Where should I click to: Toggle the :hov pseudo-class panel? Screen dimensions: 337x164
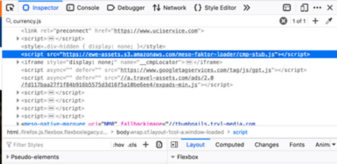118,145
